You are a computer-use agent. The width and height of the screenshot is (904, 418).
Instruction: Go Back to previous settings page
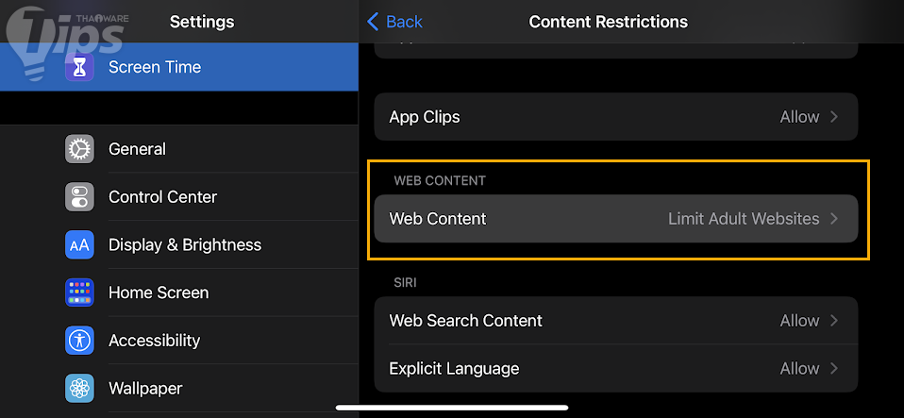coord(394,22)
